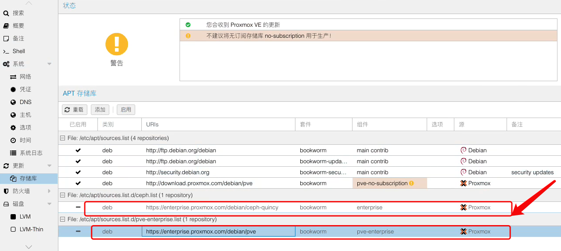
Task: Click the 备注 note icon
Action: (x=6, y=39)
